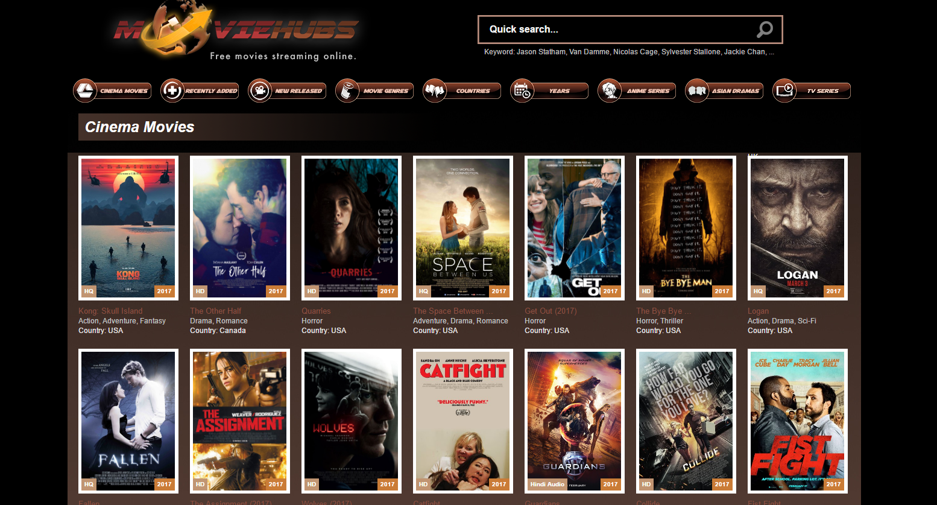The height and width of the screenshot is (505, 937).
Task: Select the Bye Bye Man poster
Action: pos(686,228)
